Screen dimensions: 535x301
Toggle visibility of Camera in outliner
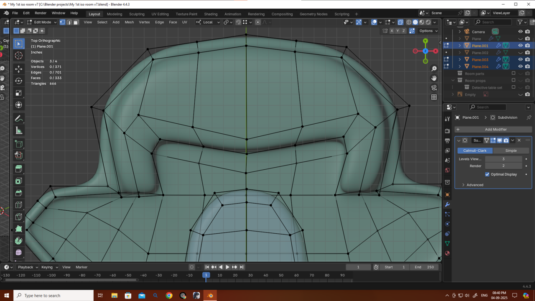(x=520, y=32)
